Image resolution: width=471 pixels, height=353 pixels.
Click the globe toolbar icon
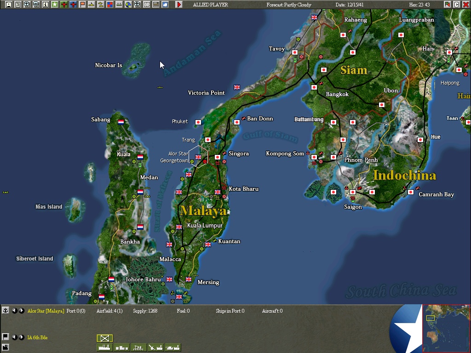[x=128, y=5]
